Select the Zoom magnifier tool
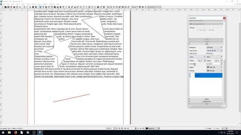The image size is (241, 135). pyautogui.click(x=81, y=7)
